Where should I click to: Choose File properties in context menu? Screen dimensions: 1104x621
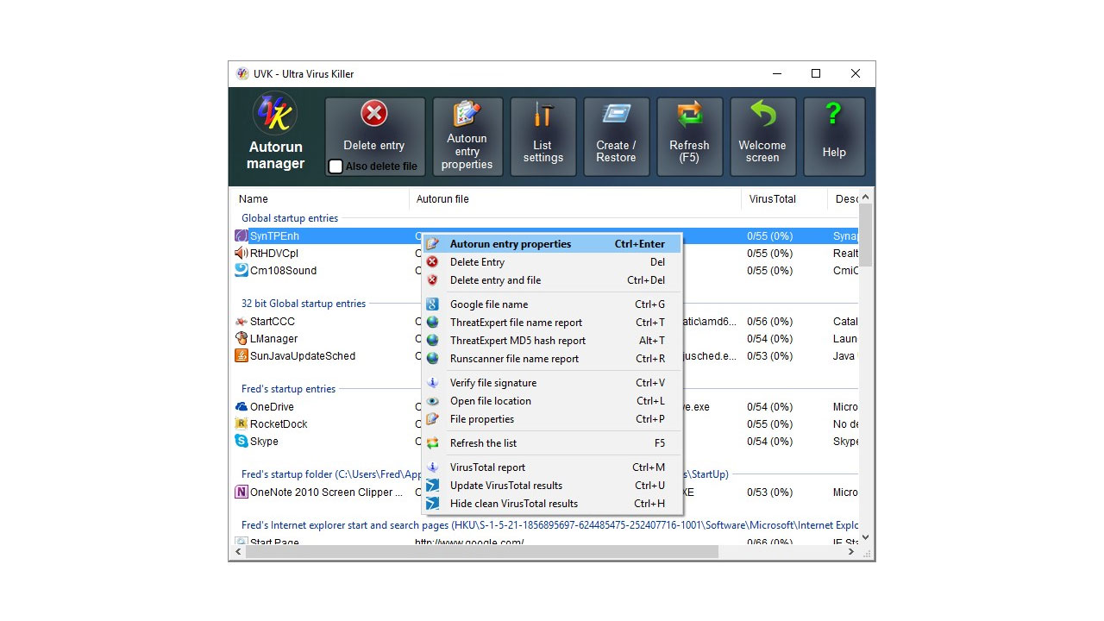[x=552, y=419]
